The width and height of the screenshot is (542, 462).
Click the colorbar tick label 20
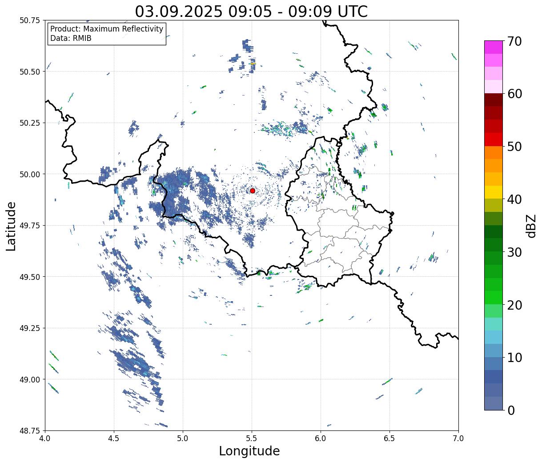515,305
